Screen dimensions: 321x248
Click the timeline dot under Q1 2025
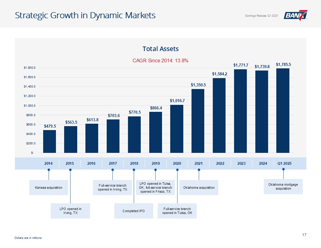[283, 169]
